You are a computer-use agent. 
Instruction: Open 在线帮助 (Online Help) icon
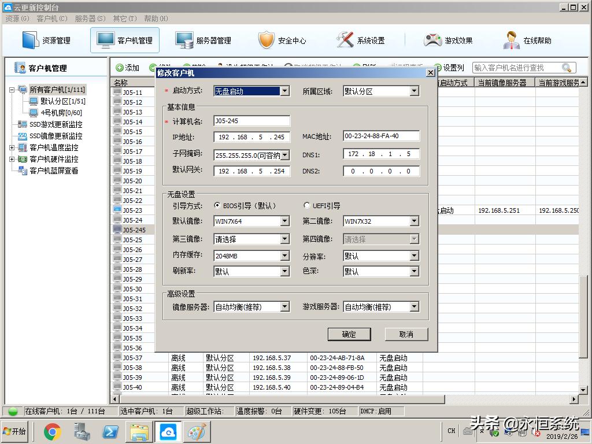pyautogui.click(x=511, y=40)
